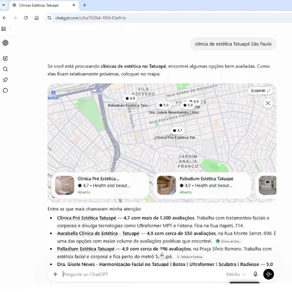Select the 4.9 Palladium Estética map marker
The width and height of the screenshot is (292, 292).
pyautogui.click(x=130, y=99)
